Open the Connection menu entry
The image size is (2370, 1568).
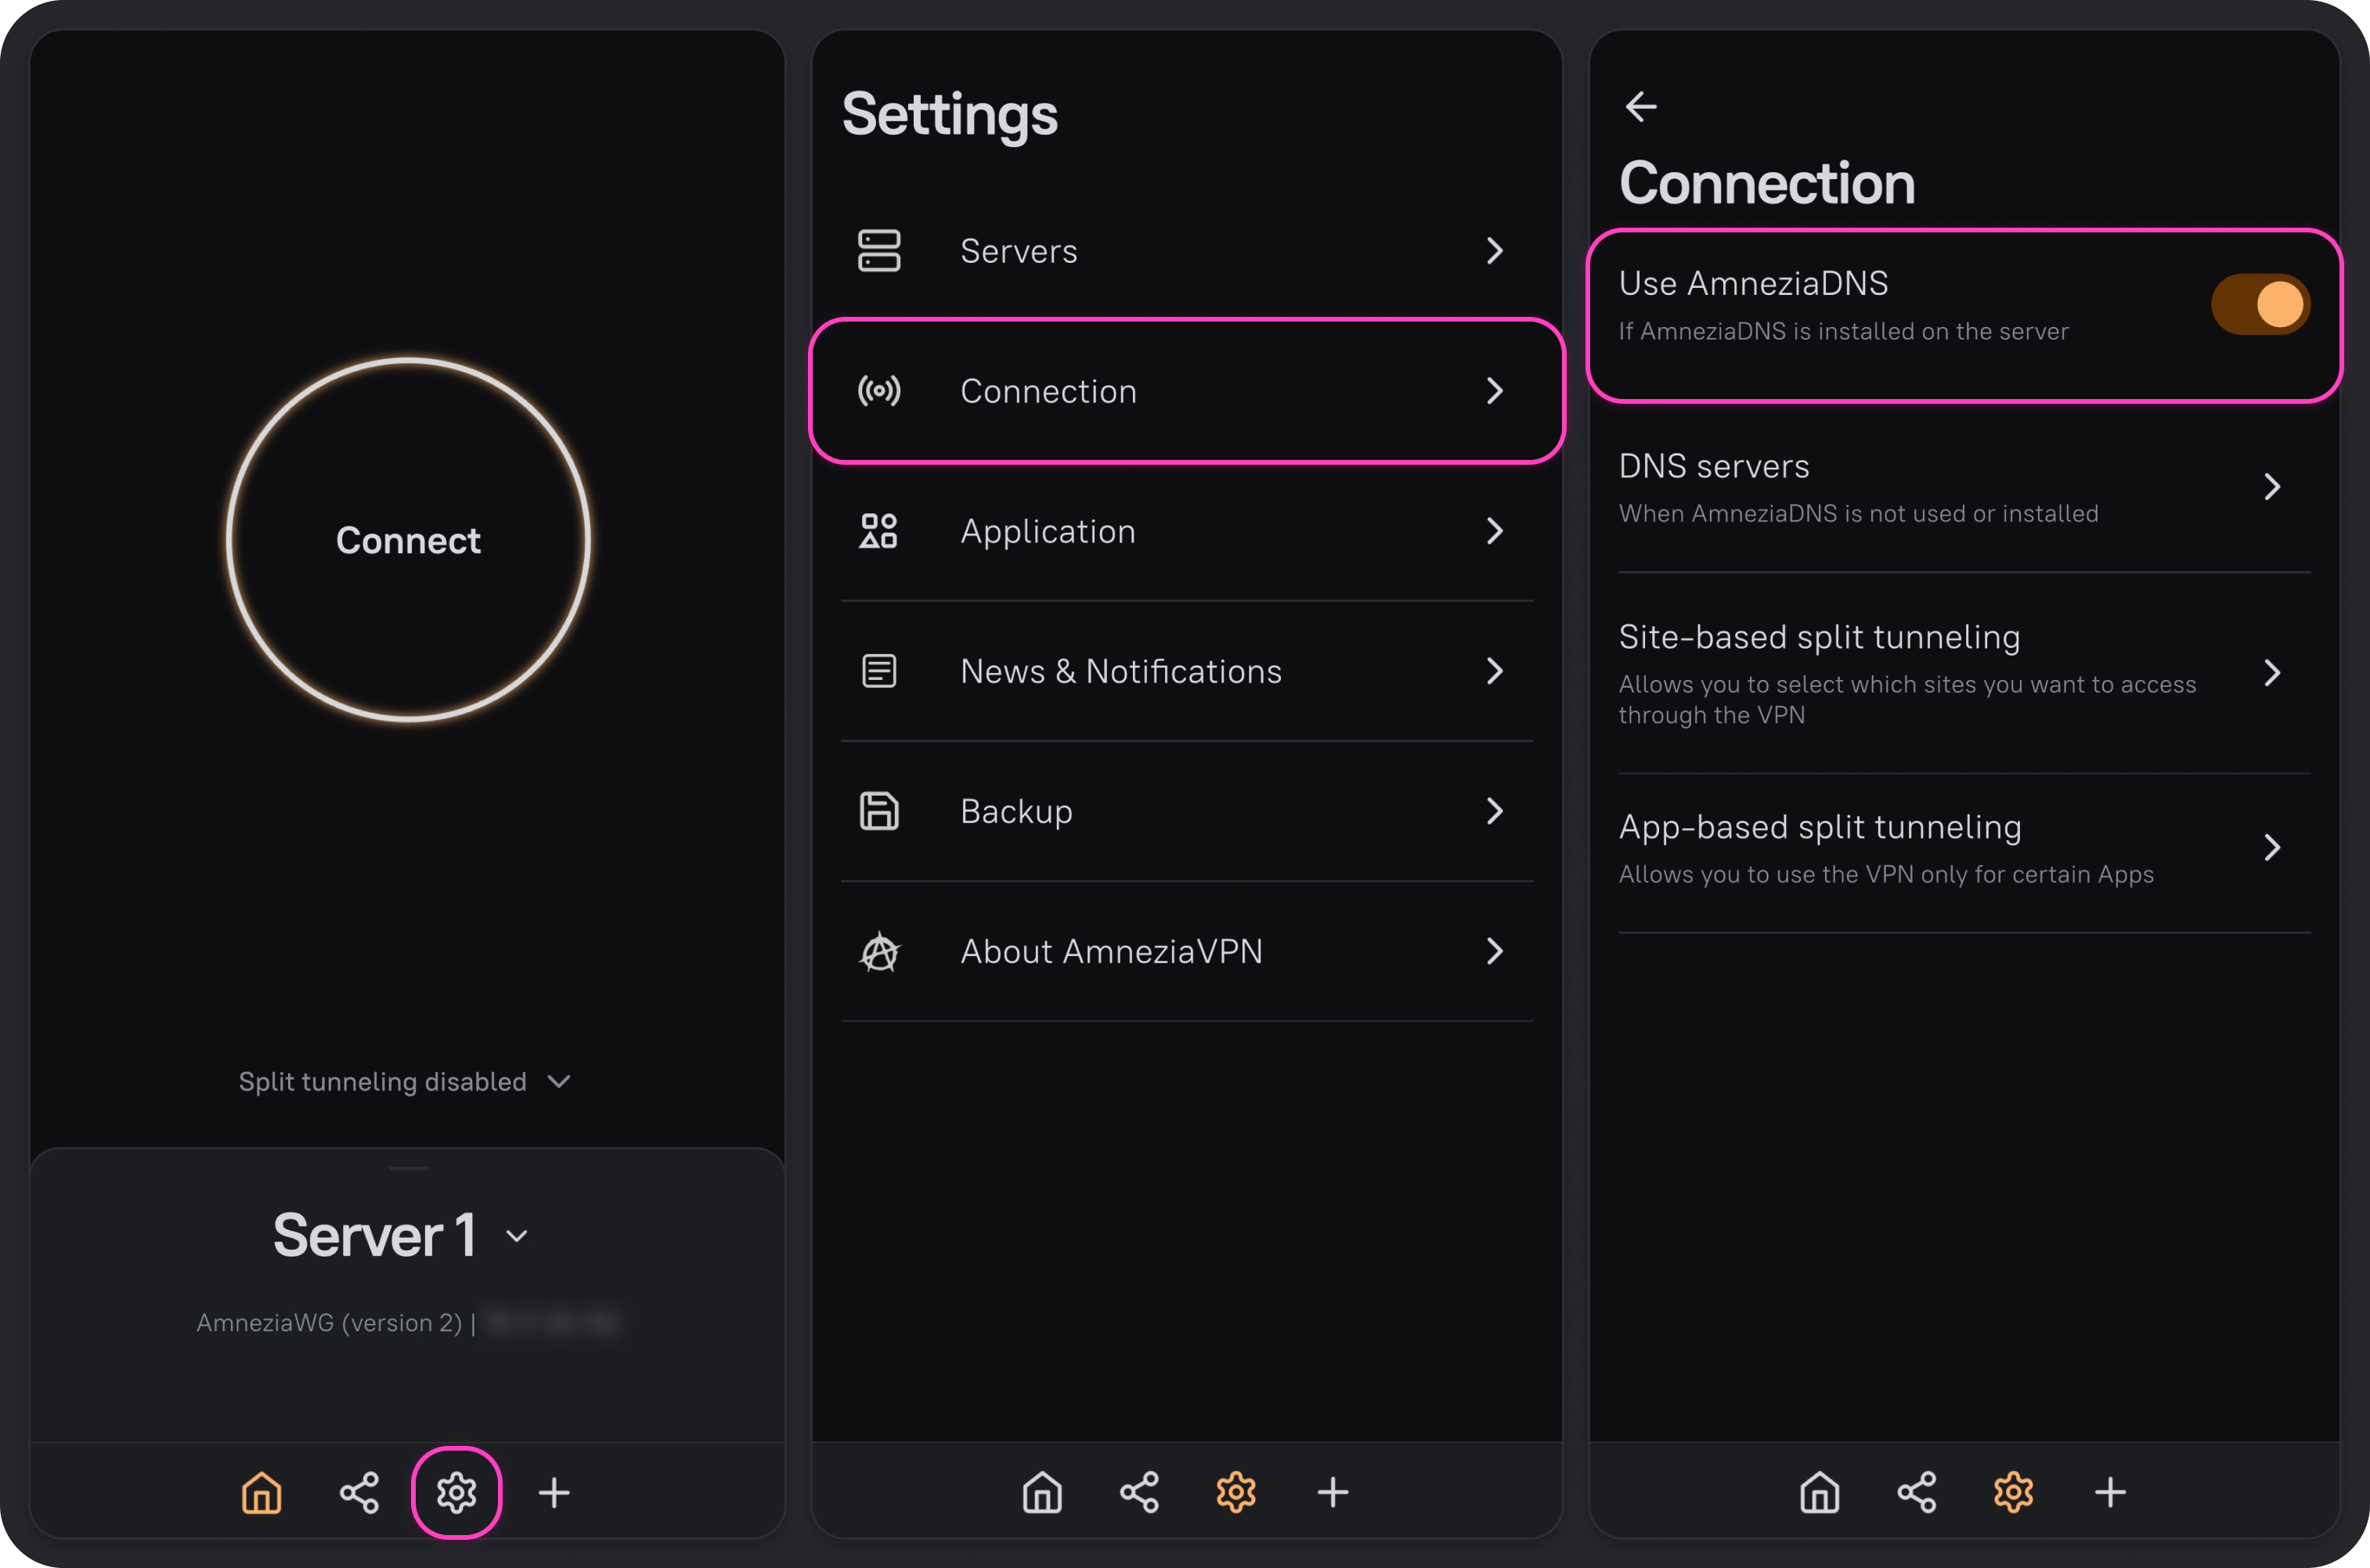point(1186,391)
